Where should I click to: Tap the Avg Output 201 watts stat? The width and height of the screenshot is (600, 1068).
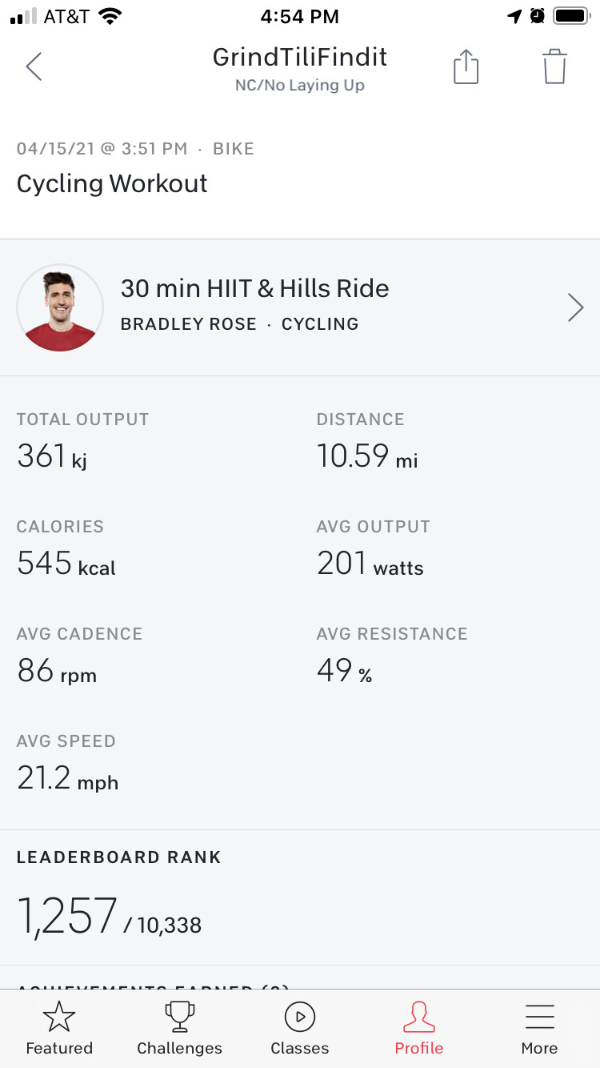click(x=370, y=564)
